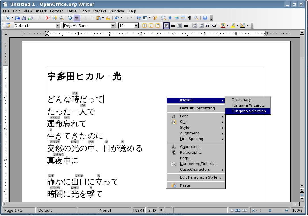Expand the paragraph style dropdown
Screen dimensions: 308x216
(x=58, y=26)
